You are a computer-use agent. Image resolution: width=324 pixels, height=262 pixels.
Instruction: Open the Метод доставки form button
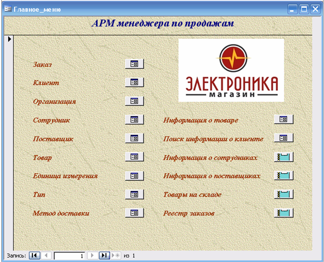tap(134, 213)
